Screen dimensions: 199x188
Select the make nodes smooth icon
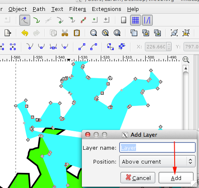(42, 46)
